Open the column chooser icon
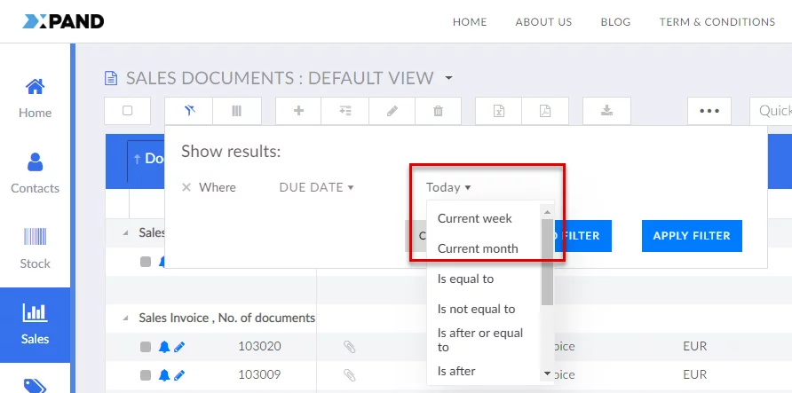 (237, 111)
